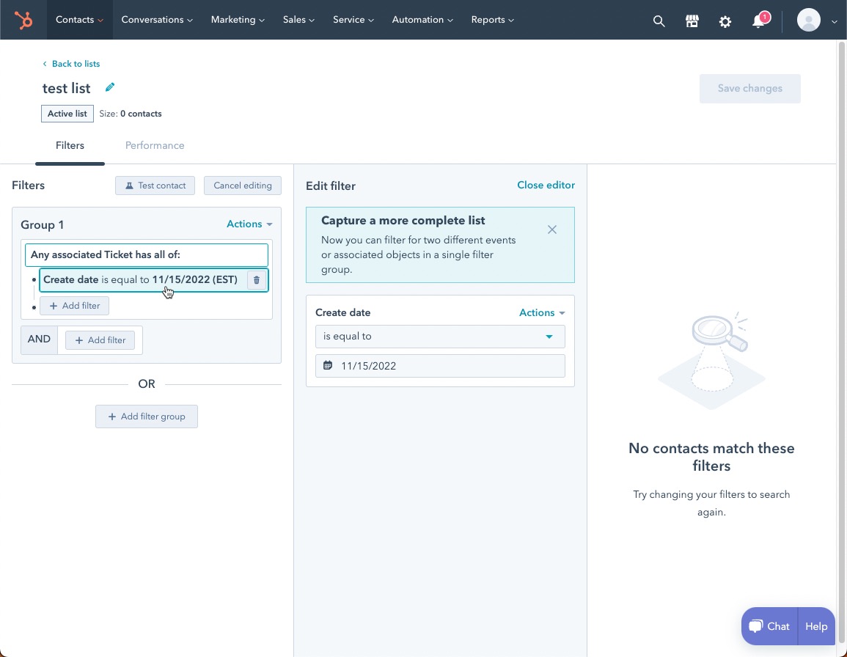Screen dimensions: 847x657
Task: Edit list name with pencil icon
Action: [110, 87]
